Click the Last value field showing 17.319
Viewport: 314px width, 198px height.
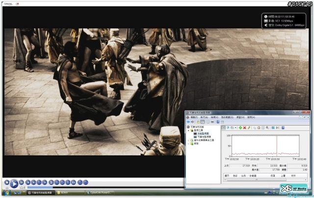coord(240,166)
